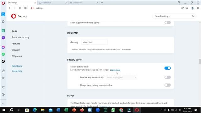
Task: Open Easy Setup menu icon
Action: point(198,8)
